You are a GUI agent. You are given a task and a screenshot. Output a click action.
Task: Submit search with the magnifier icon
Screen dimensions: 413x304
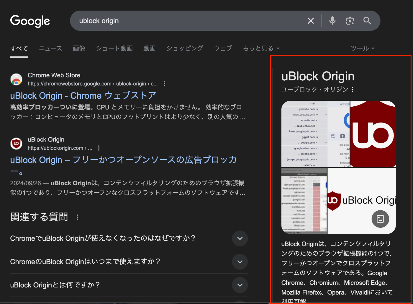click(367, 21)
